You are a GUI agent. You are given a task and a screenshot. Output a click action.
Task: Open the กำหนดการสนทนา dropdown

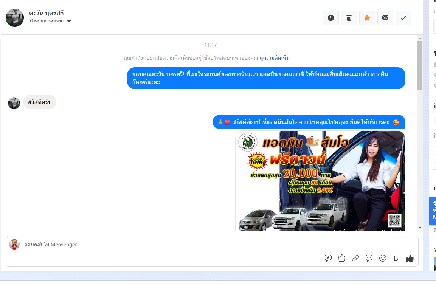(x=50, y=21)
